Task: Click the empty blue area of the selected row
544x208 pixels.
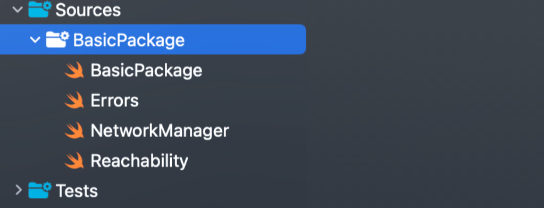Action: [245, 39]
